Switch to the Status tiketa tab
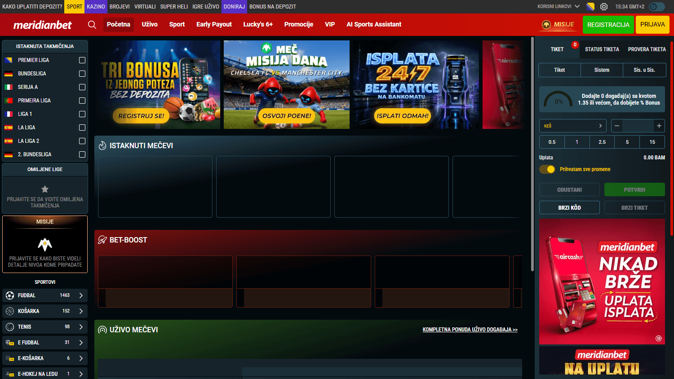This screenshot has width=674, height=379. (x=602, y=49)
